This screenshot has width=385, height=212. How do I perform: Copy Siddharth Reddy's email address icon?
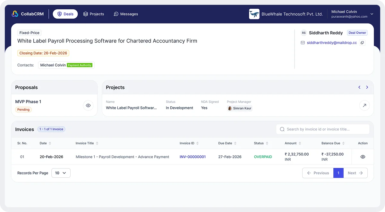[362, 42]
